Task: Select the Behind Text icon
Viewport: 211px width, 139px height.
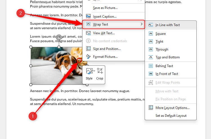Action: click(x=151, y=66)
